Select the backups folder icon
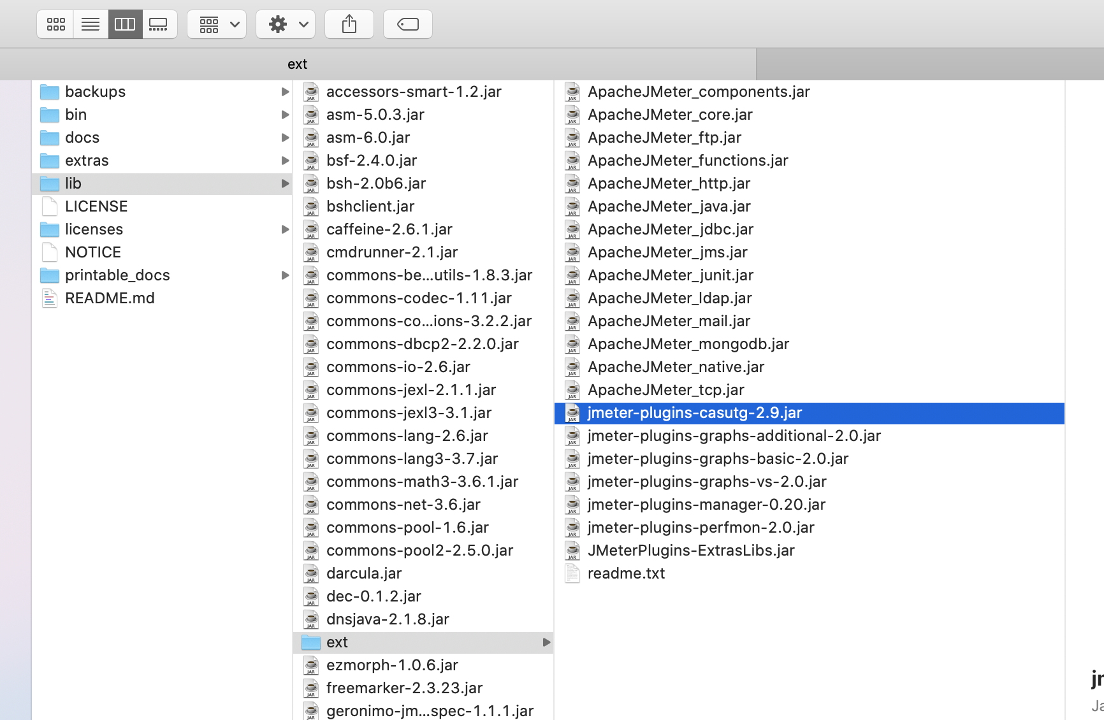The width and height of the screenshot is (1104, 720). click(x=50, y=92)
